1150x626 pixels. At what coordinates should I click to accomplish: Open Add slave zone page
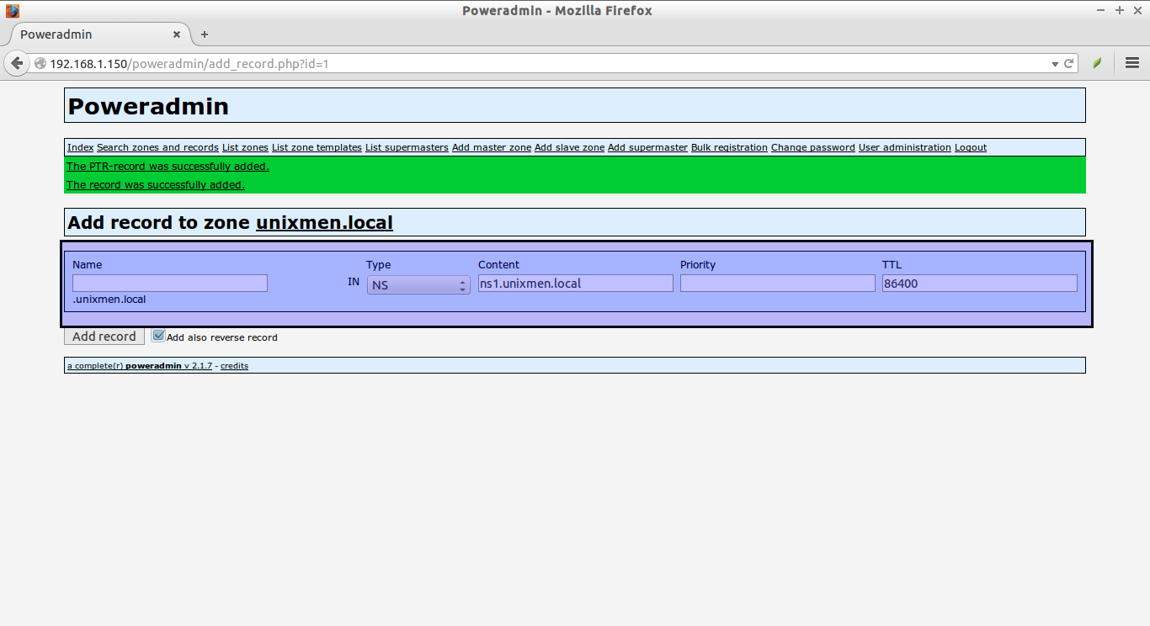[569, 147]
